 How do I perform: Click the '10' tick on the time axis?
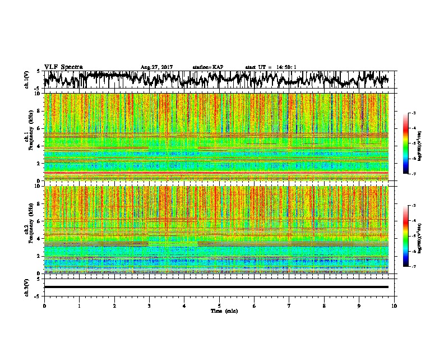pyautogui.click(x=394, y=305)
